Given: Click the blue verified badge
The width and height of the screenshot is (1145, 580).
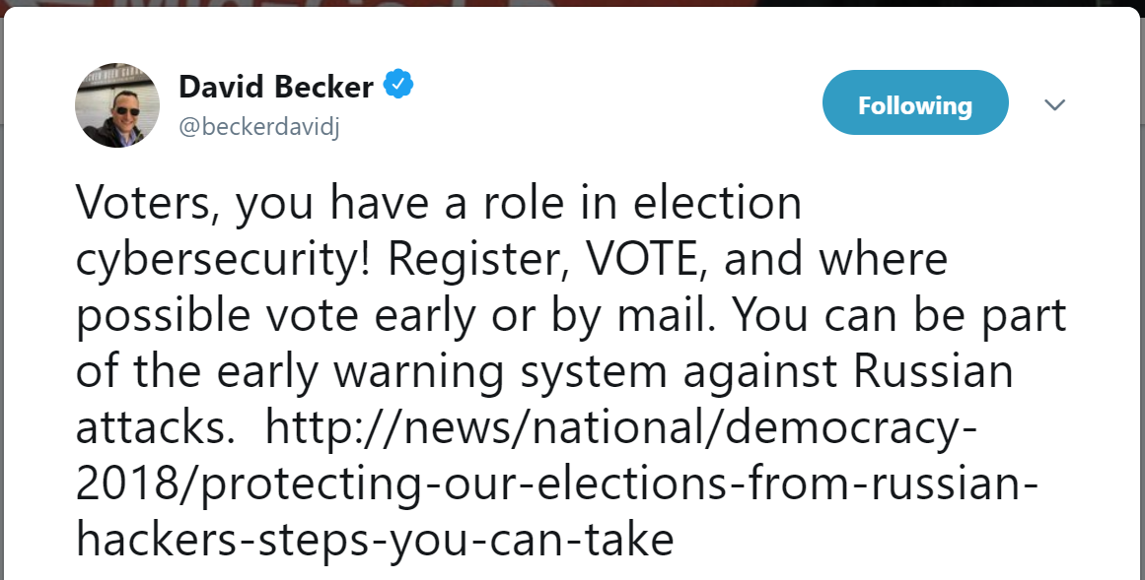Looking at the screenshot, I should (397, 87).
